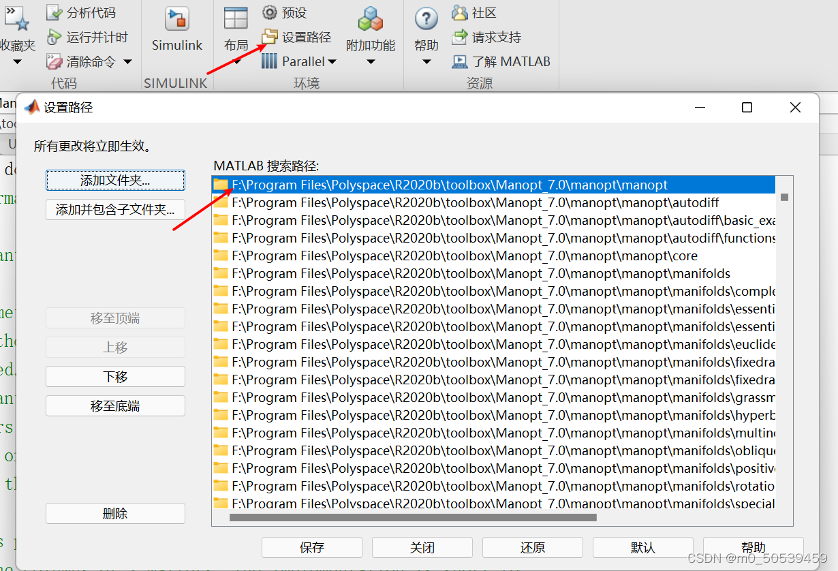Open the Parallel menu icon
This screenshot has height=571, width=838.
(270, 61)
